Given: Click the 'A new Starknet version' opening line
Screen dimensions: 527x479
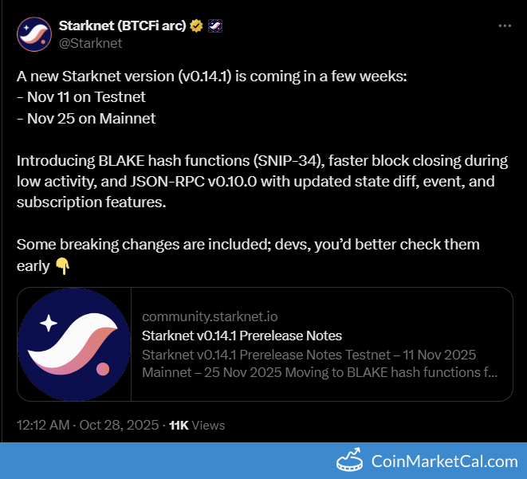Looking at the screenshot, I should 212,77.
